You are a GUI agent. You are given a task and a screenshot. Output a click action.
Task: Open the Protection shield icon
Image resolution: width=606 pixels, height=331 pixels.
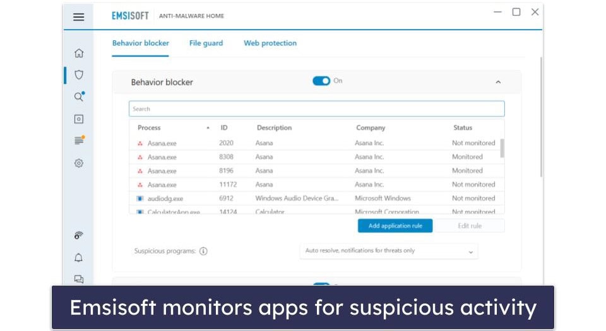[79, 74]
